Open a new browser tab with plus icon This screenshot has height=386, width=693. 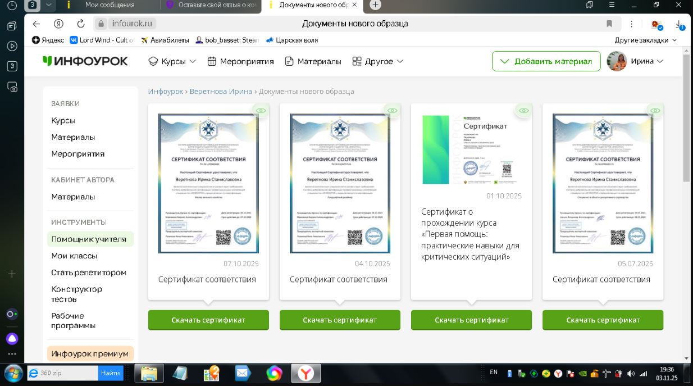[x=375, y=5]
